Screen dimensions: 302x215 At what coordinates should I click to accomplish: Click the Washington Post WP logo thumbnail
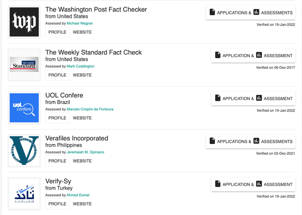(x=24, y=22)
